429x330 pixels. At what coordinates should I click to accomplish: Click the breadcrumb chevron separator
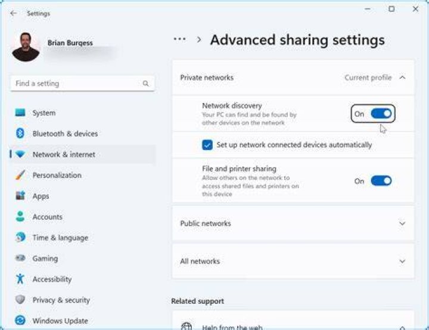point(199,40)
